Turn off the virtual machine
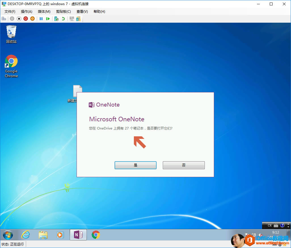The width and height of the screenshot is (291, 248). click(x=19, y=18)
